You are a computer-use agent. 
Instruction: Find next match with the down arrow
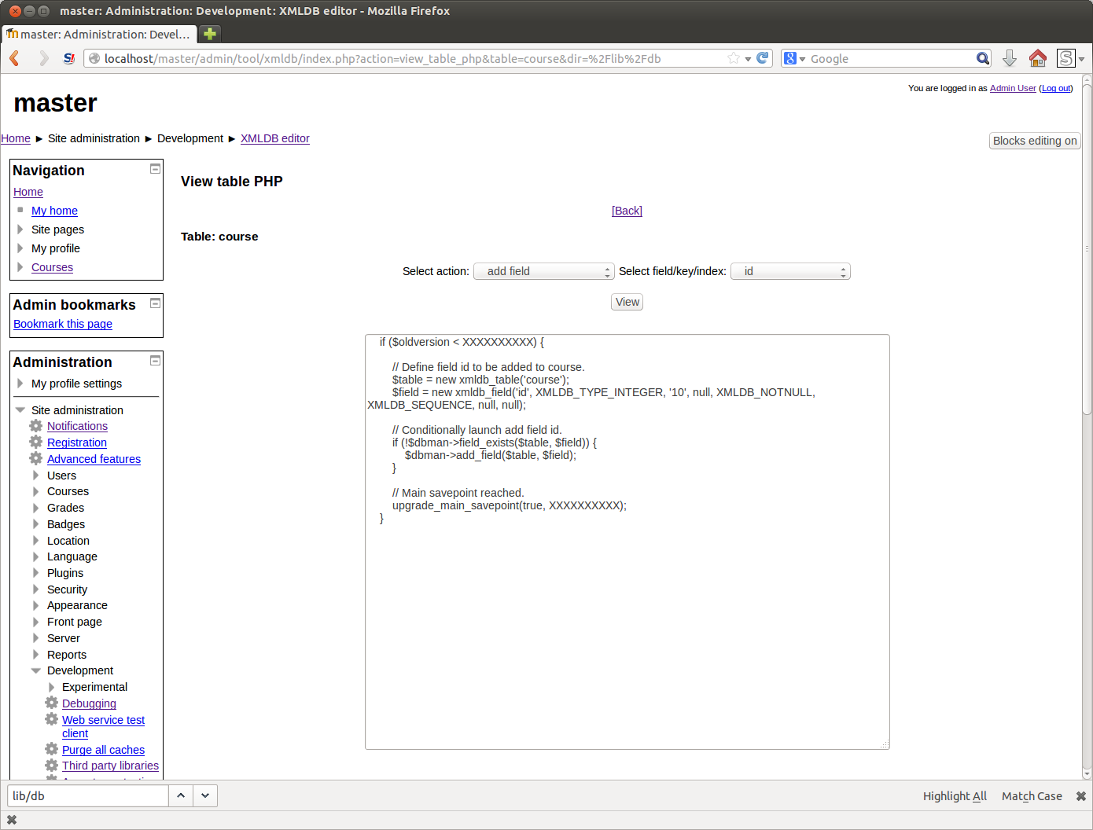click(x=205, y=795)
